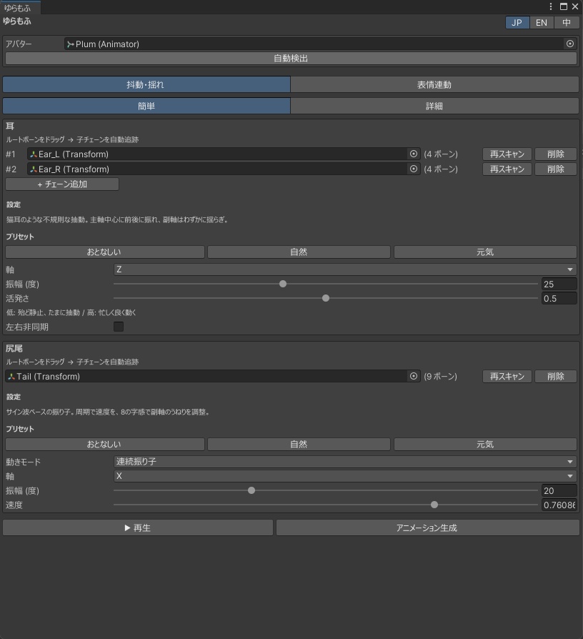Click the アバター label

[19, 44]
